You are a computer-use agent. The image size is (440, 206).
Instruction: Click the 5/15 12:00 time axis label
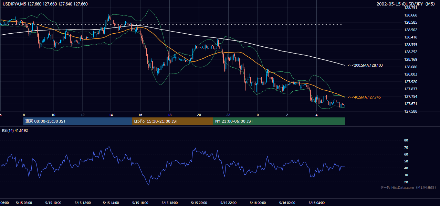click(83, 203)
